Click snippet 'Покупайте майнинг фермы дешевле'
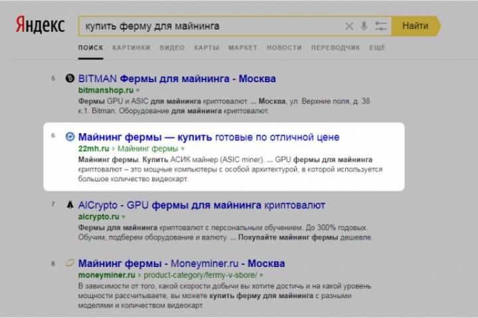The height and width of the screenshot is (318, 478). point(305,237)
